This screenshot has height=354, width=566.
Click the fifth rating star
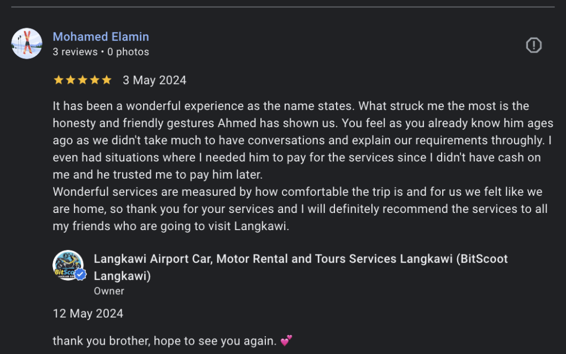107,80
